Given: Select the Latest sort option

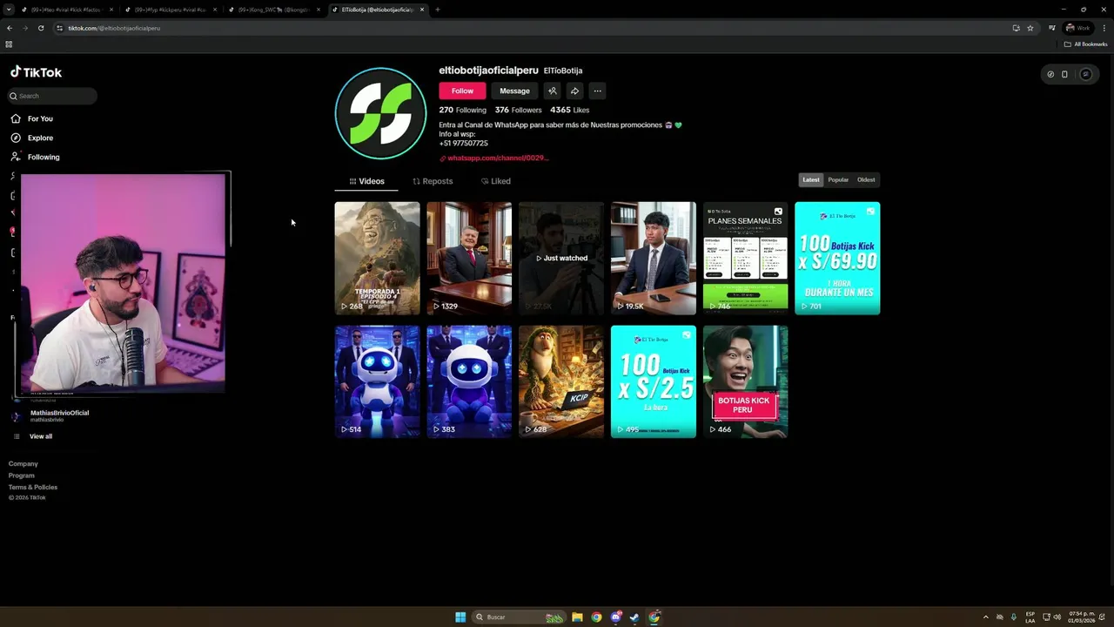Looking at the screenshot, I should tap(811, 179).
